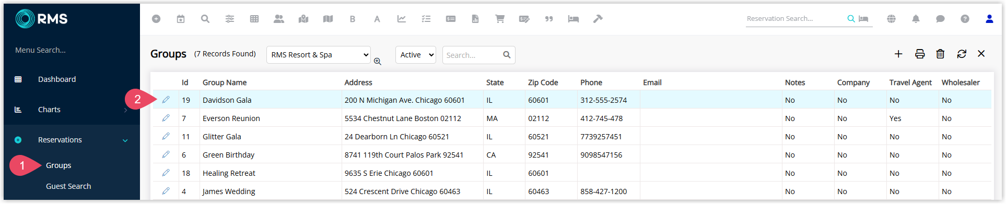Open the Active status dropdown

pos(416,55)
